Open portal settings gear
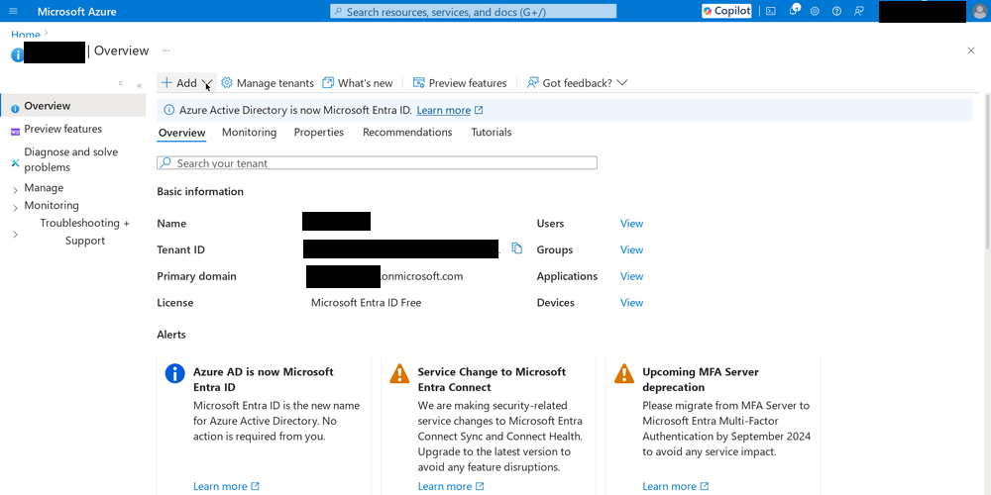Screen dimensions: 991x495 click(x=815, y=11)
